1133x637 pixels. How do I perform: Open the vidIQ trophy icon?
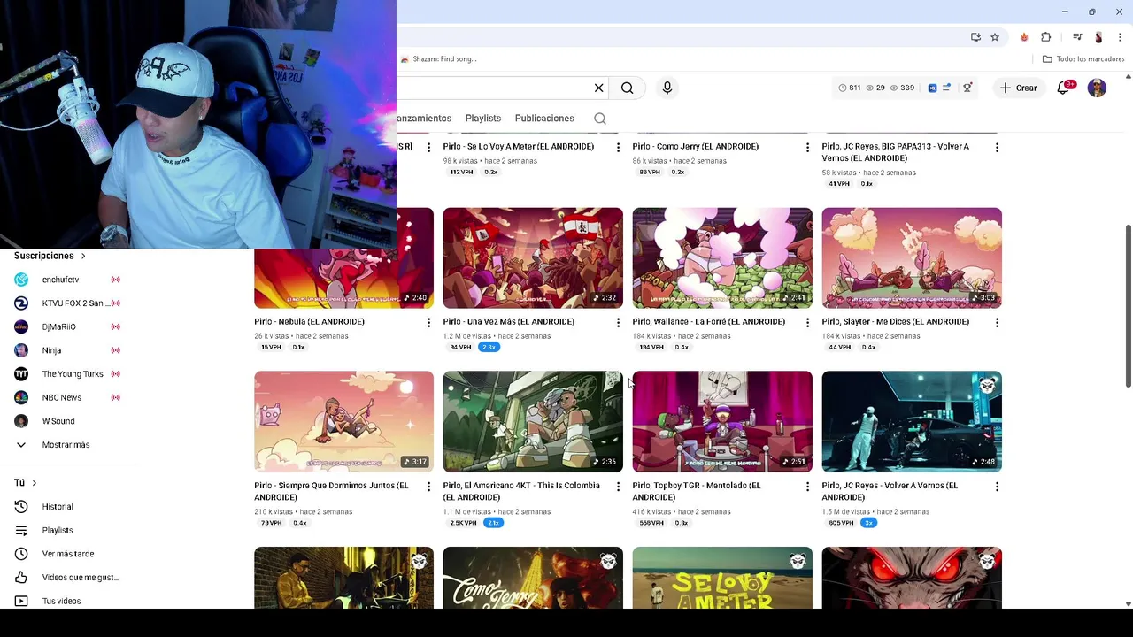[967, 88]
